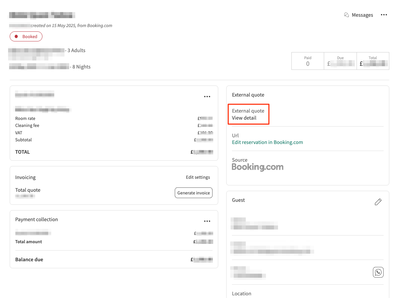Click the pencil icon to edit Guest
403x298 pixels.
(x=378, y=202)
